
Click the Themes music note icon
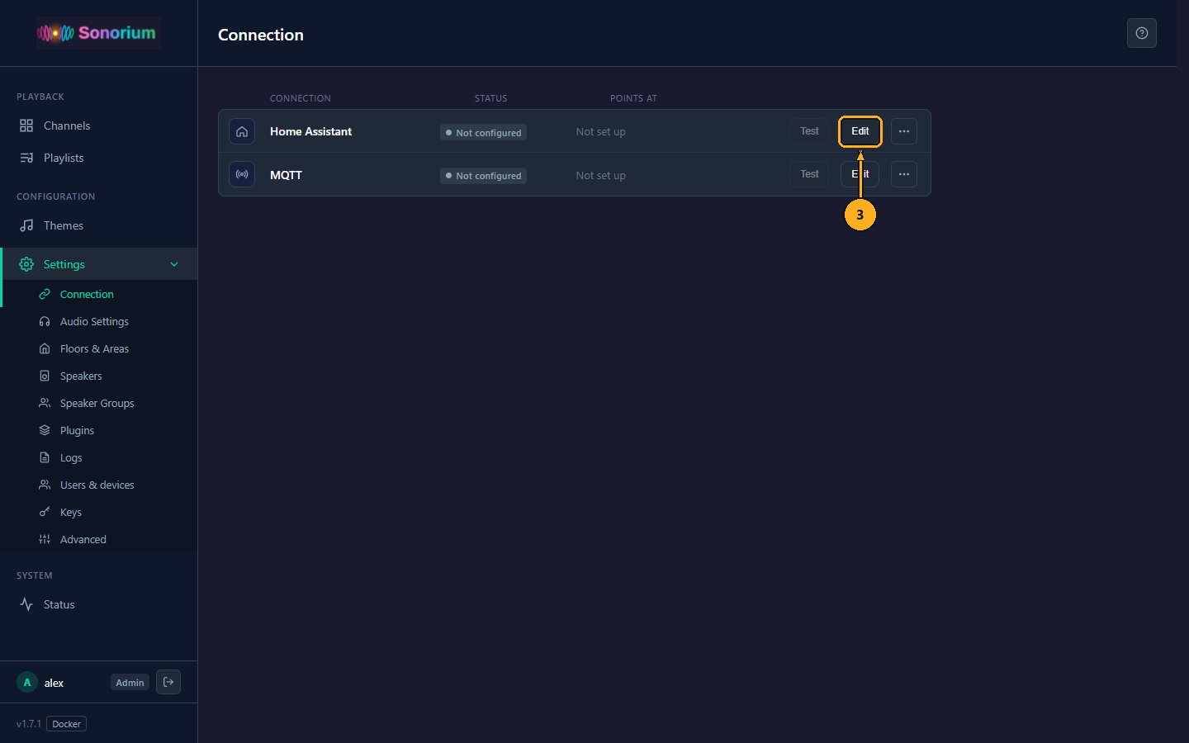26,225
